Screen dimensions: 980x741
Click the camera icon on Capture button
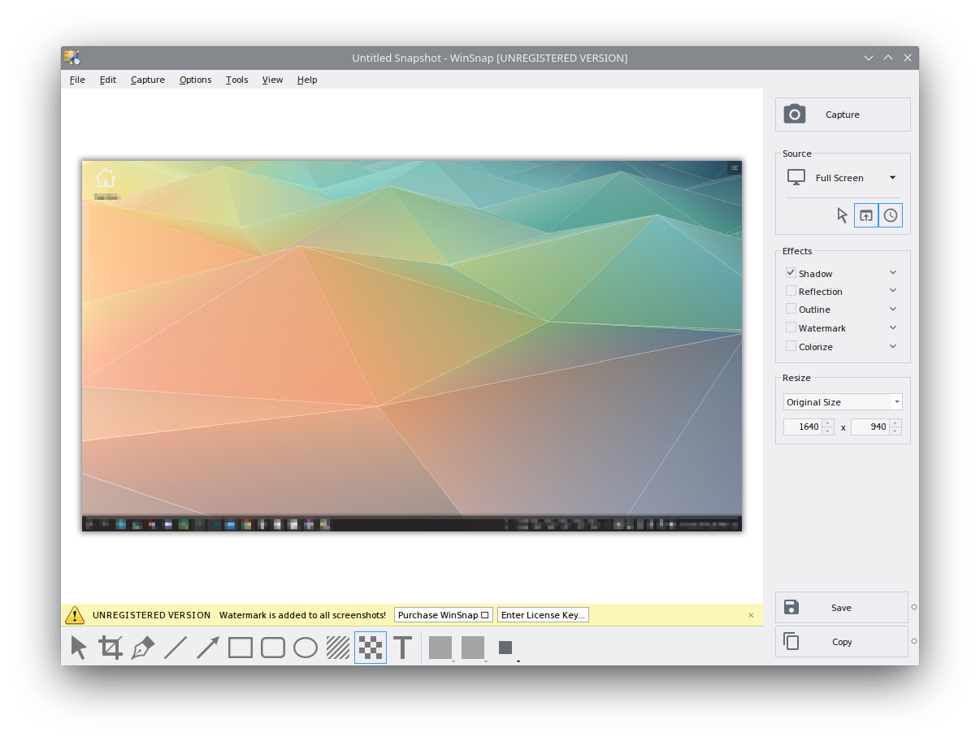(x=795, y=115)
